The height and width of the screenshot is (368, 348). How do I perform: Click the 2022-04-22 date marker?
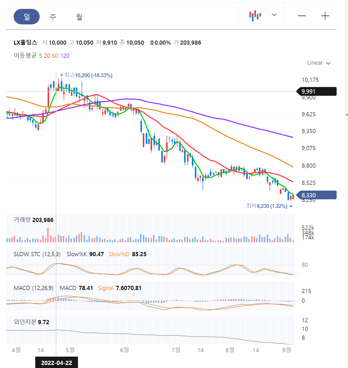[x=57, y=362]
